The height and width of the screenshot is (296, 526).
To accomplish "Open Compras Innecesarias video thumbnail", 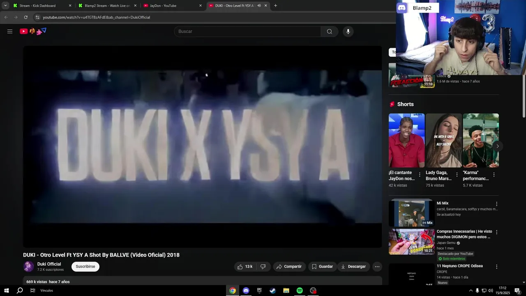I will coord(411,242).
